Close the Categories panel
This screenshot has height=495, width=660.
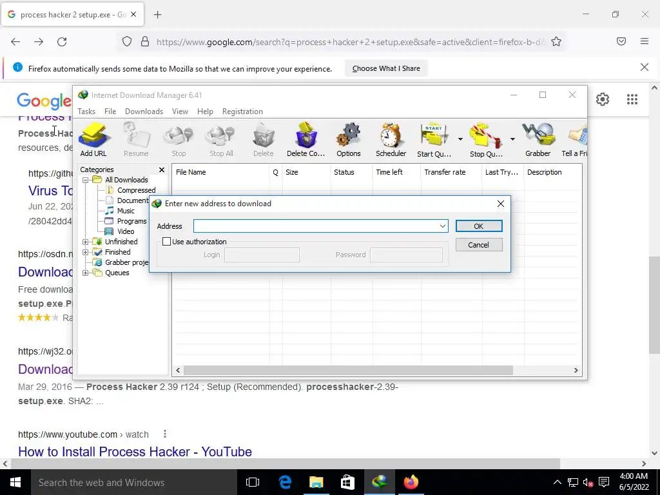tap(162, 170)
